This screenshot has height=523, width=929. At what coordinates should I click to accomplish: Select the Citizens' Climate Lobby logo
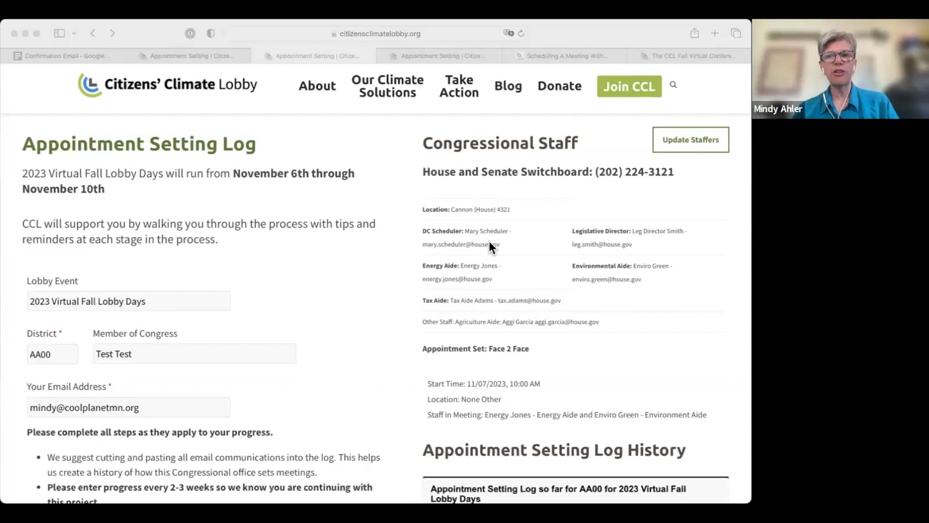tap(167, 85)
